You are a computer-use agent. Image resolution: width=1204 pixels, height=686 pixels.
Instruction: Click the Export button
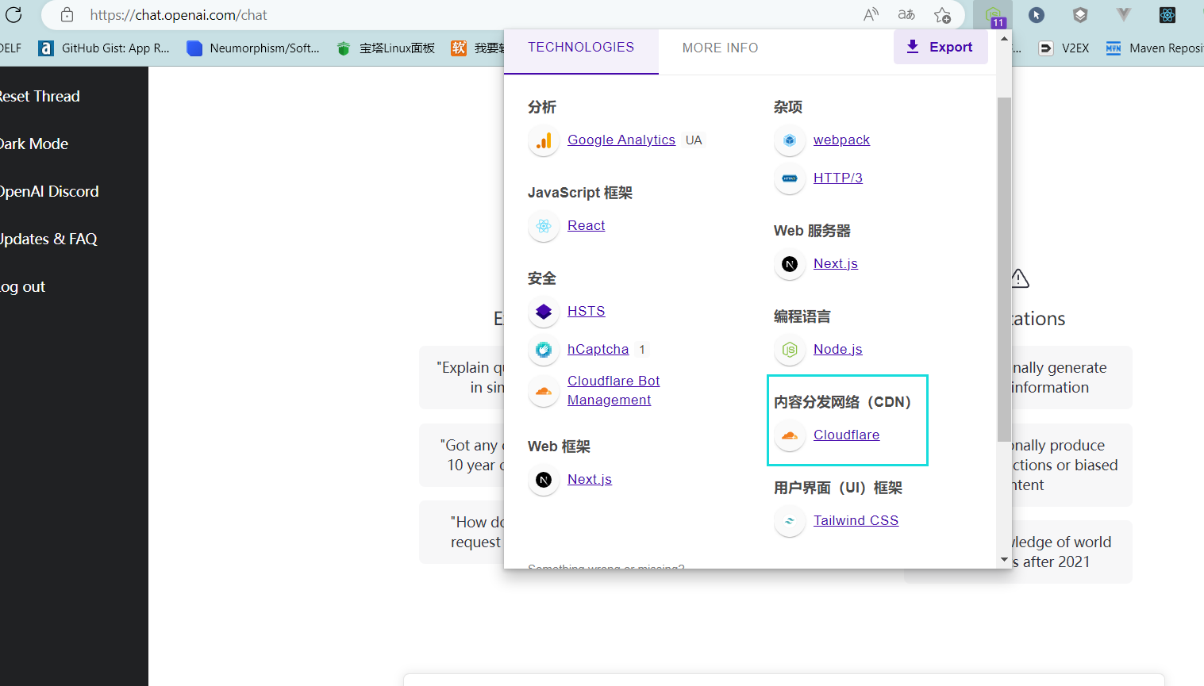[941, 47]
